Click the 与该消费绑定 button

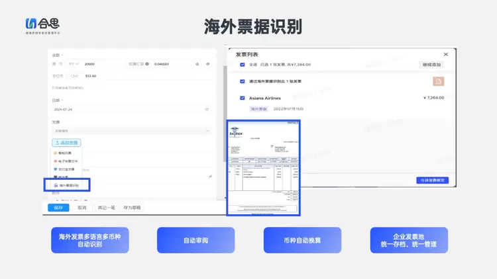coord(433,180)
